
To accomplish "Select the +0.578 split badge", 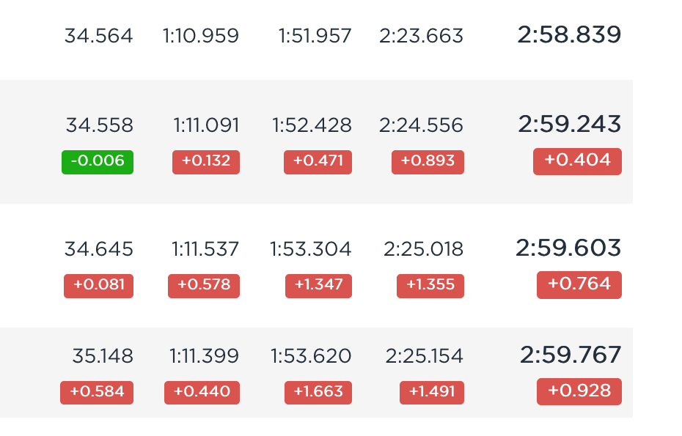I will click(204, 286).
